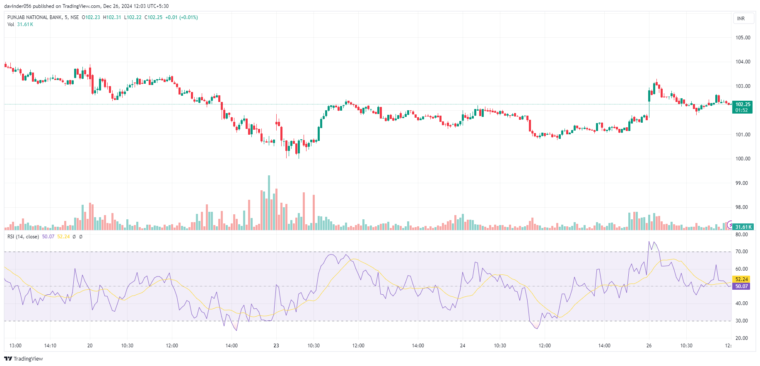Click the 100.00 price axis label
Image resolution: width=760 pixels, height=366 pixels.
743,159
